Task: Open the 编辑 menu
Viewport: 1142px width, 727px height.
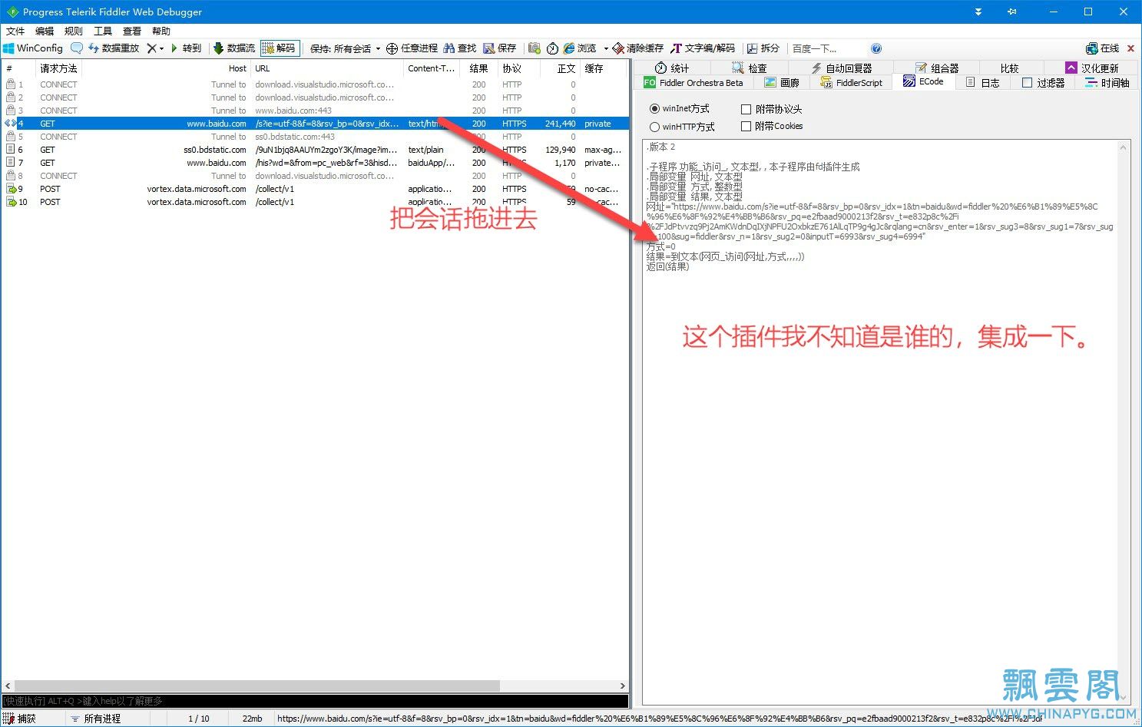Action: [x=45, y=31]
